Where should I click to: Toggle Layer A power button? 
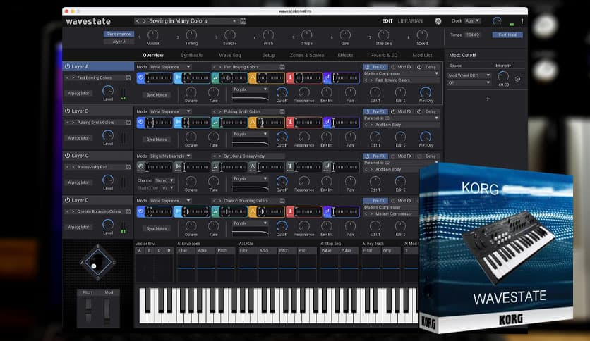pyautogui.click(x=67, y=66)
